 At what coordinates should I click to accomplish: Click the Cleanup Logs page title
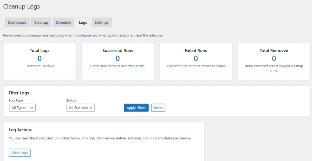(22, 6)
